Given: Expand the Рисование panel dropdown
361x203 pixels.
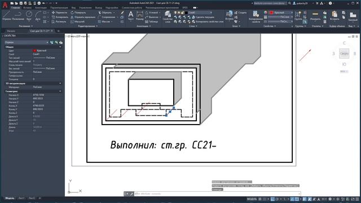Looking at the screenshot, I should pyautogui.click(x=26, y=26).
